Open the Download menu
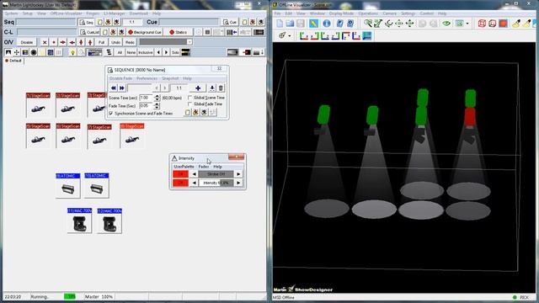 pos(138,13)
